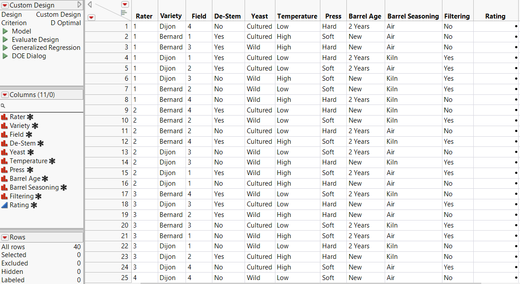Select the Filtering column in Columns list
520x284 pixels.
pyautogui.click(x=22, y=196)
